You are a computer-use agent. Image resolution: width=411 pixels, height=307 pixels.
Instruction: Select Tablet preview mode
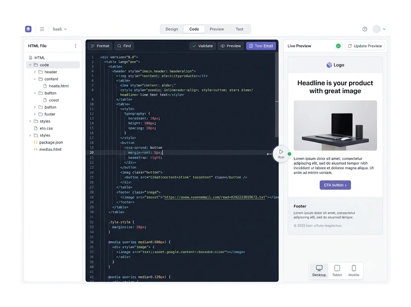337,271
